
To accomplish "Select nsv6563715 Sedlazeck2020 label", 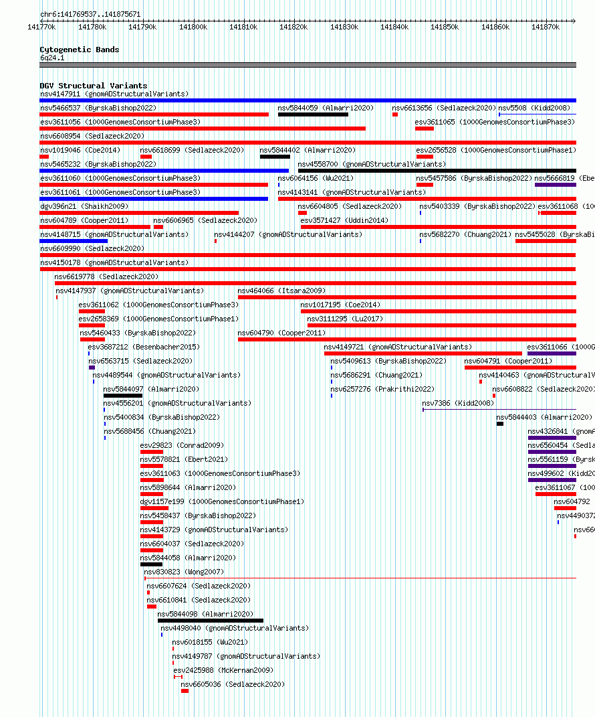I will coord(140,362).
